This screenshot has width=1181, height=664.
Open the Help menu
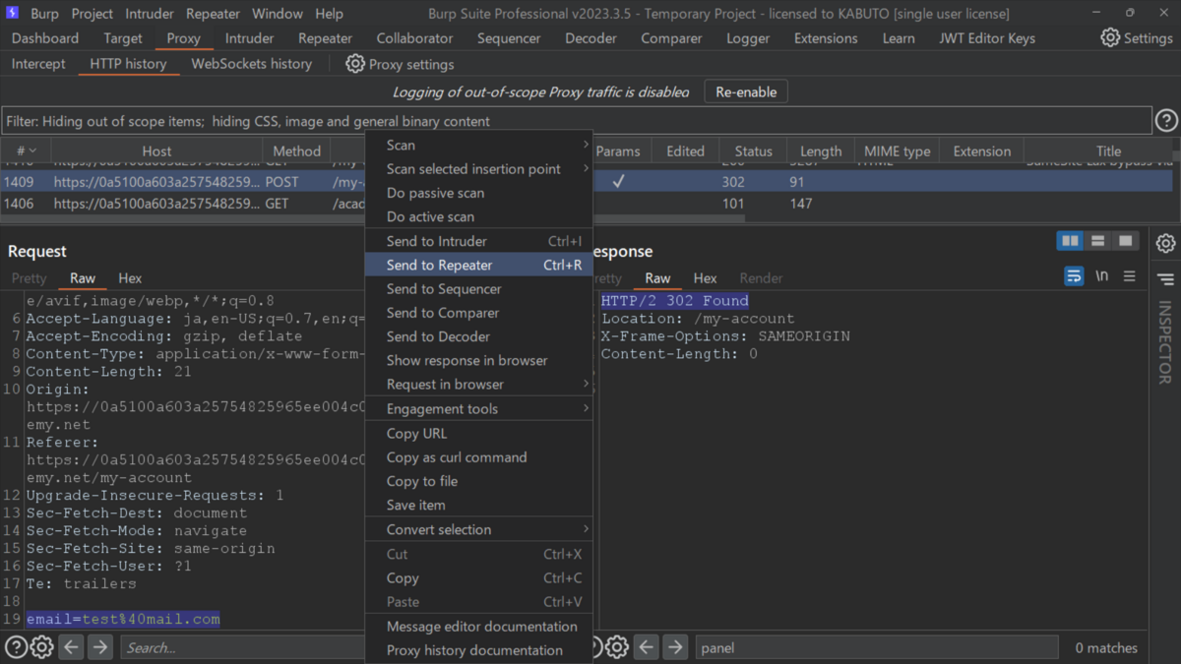(x=329, y=14)
